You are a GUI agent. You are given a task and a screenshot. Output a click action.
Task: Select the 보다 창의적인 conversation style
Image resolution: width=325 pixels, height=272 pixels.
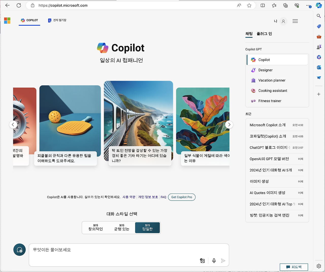tap(95, 228)
